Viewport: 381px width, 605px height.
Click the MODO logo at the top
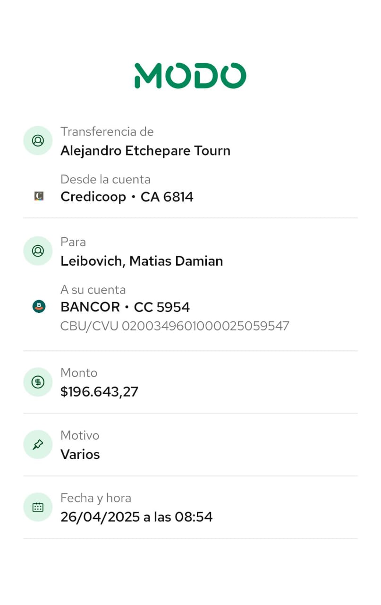point(190,76)
